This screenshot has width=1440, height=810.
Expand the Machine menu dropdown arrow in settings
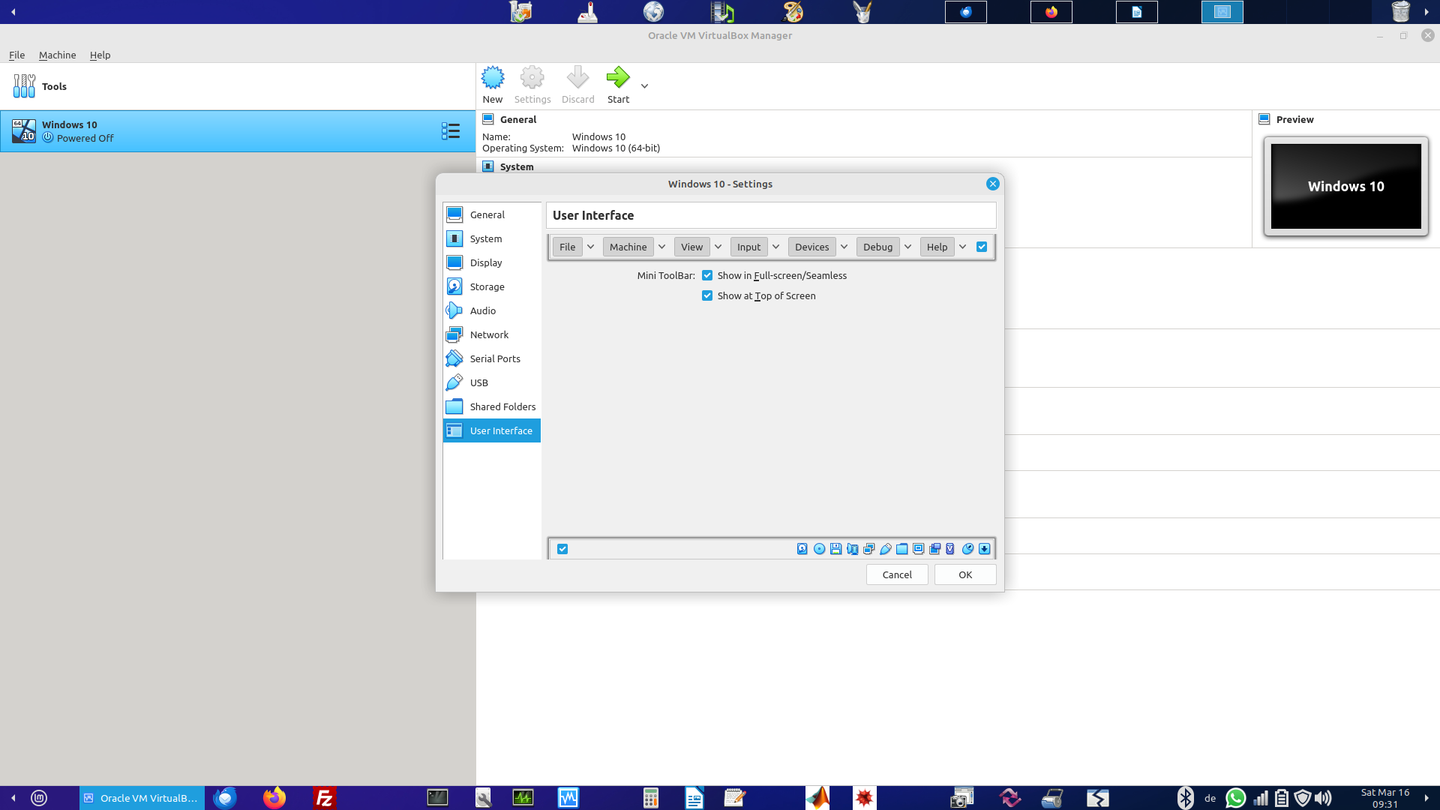[661, 247]
